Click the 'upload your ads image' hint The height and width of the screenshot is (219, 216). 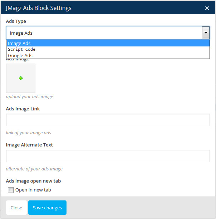[30, 96]
